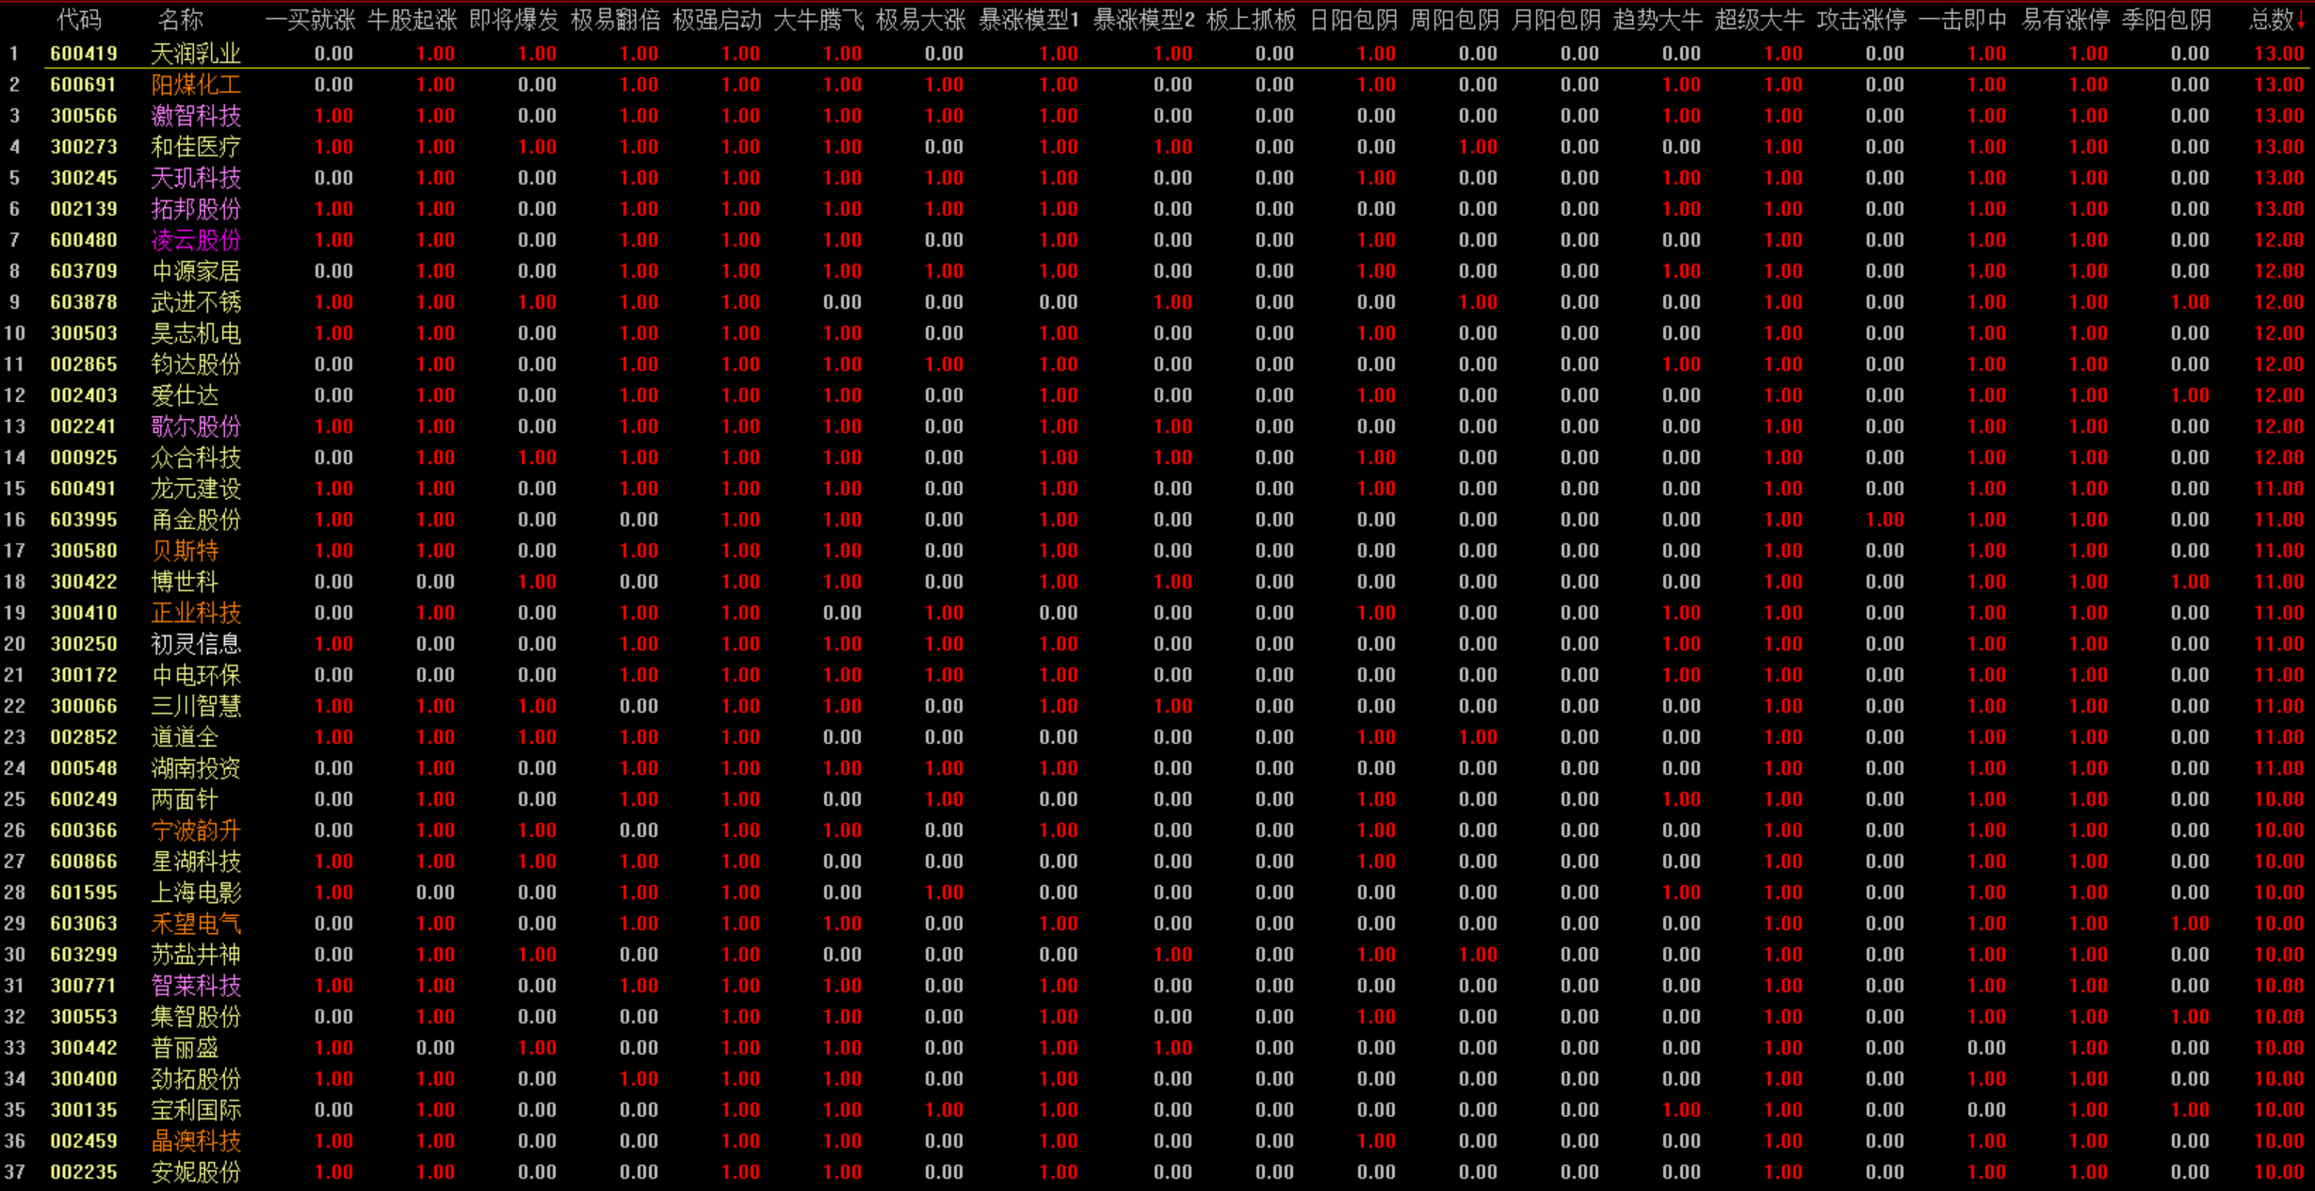Select stock 龙元建设
Image resolution: width=2315 pixels, height=1191 pixels.
point(196,489)
